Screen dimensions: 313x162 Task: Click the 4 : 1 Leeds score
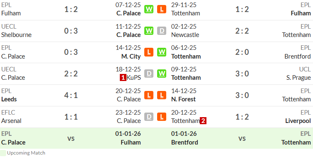tap(71, 95)
